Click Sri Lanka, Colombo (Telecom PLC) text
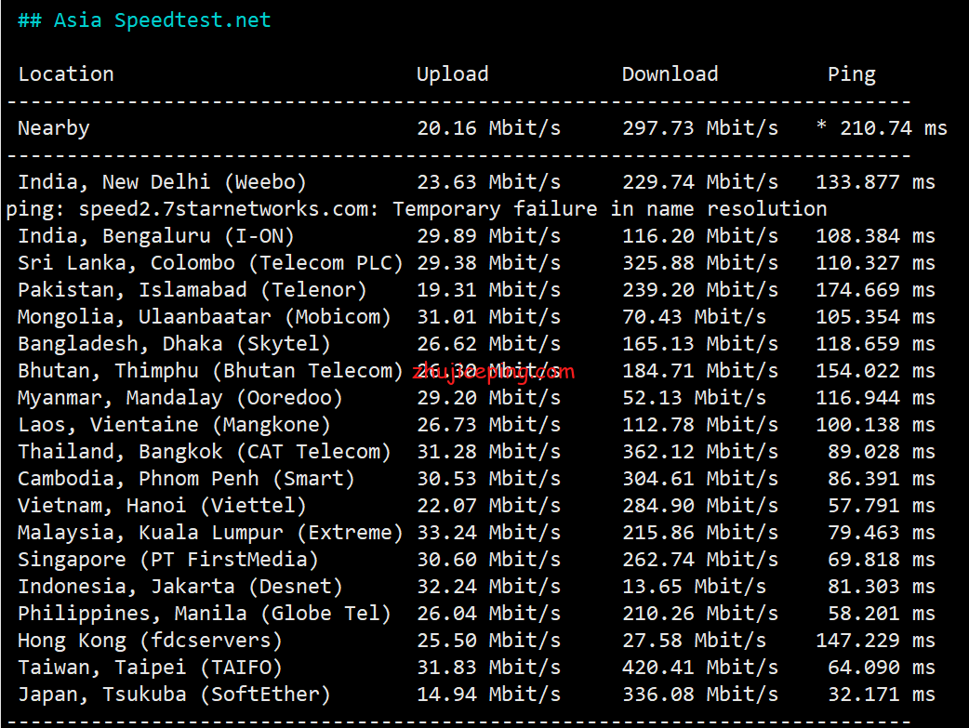 [x=210, y=263]
